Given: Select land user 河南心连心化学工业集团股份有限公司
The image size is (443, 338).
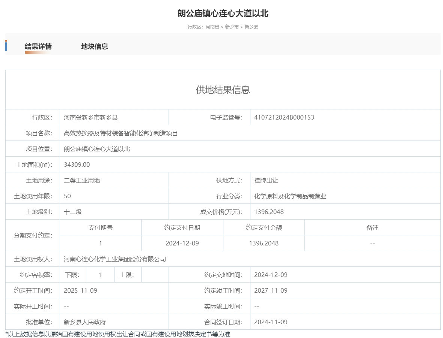Looking at the screenshot, I should click(x=115, y=259).
